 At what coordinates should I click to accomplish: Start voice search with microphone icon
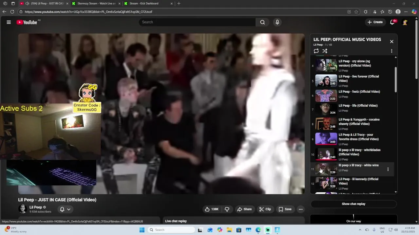277,22
